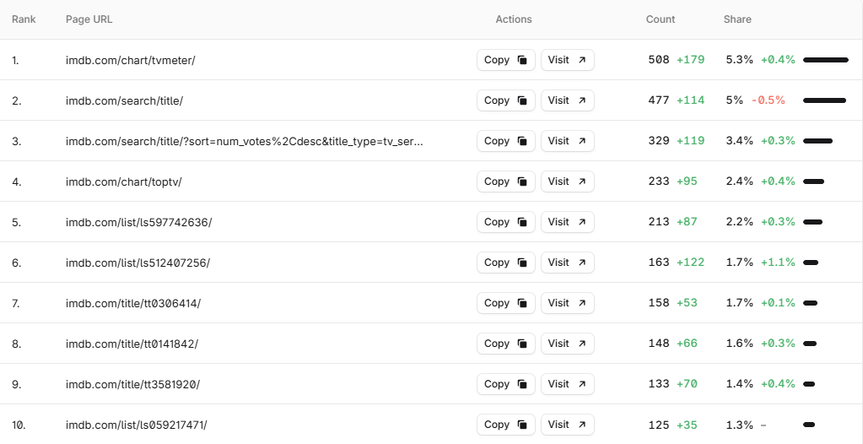Click the share value 1.6%
The width and height of the screenshot is (863, 444).
click(739, 344)
